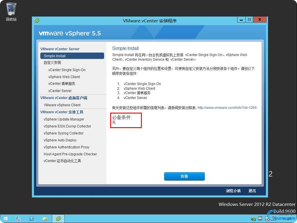This screenshot has width=297, height=223.
Task: Select vSphere Auto Deploy
Action: click(60, 140)
